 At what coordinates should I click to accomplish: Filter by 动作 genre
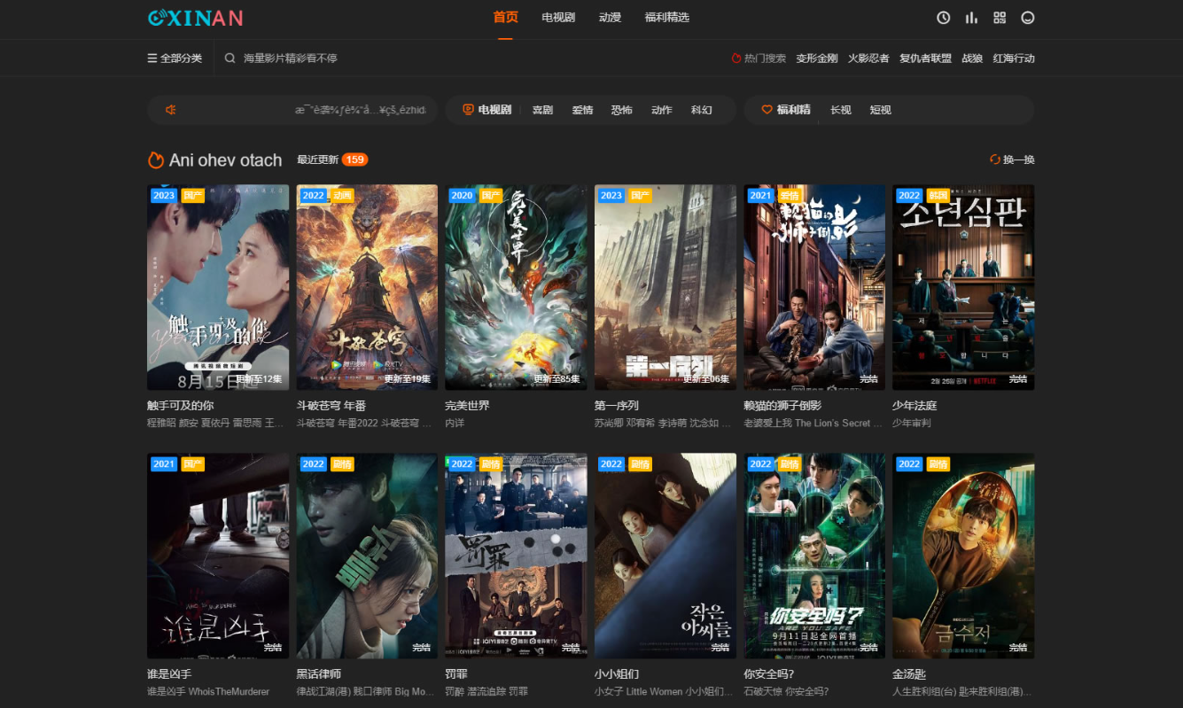click(x=662, y=110)
